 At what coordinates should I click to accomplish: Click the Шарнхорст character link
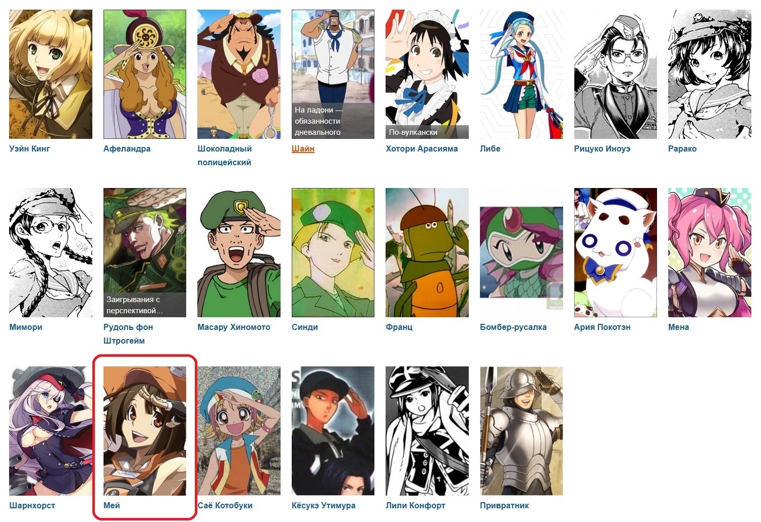click(32, 505)
